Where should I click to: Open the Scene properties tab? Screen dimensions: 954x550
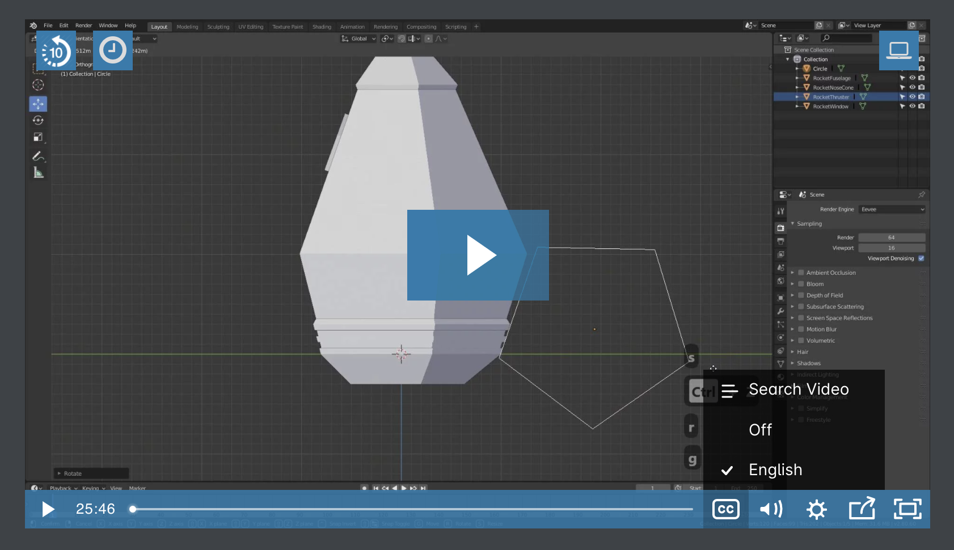point(781,268)
